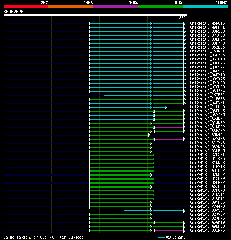Open the UniRef100_B4B314 entry

[x=207, y=194]
